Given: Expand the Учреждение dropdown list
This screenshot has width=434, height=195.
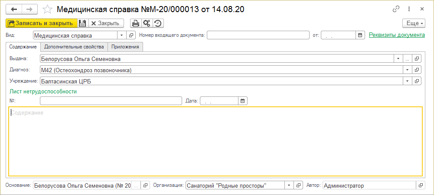Looking at the screenshot, I should tap(408, 81).
